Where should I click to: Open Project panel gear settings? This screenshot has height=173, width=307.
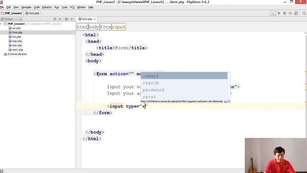click(x=67, y=19)
